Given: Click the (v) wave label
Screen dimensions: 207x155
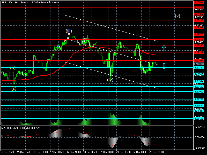Looking at the screenshot, I should 178,16.
